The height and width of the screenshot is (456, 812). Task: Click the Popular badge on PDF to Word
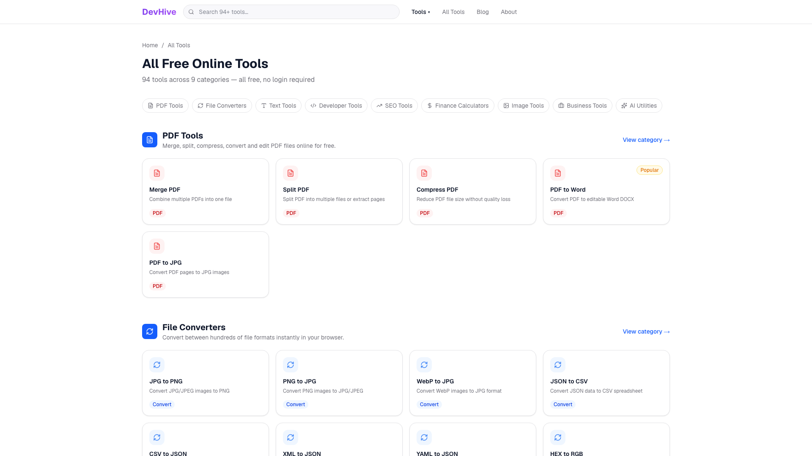[650, 170]
